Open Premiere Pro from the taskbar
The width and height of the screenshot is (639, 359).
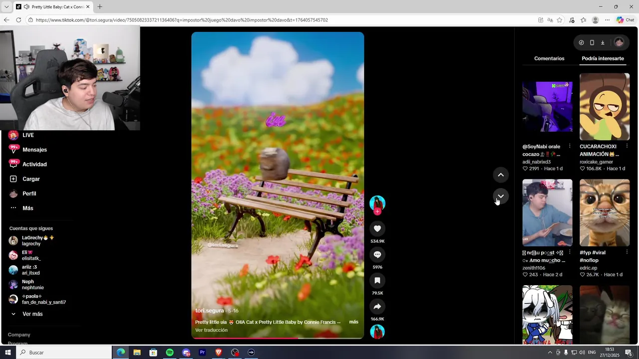[202, 353]
